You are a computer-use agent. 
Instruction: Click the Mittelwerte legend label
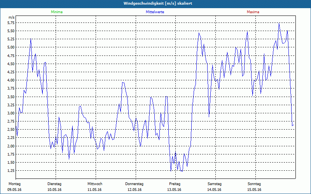coord(155,12)
